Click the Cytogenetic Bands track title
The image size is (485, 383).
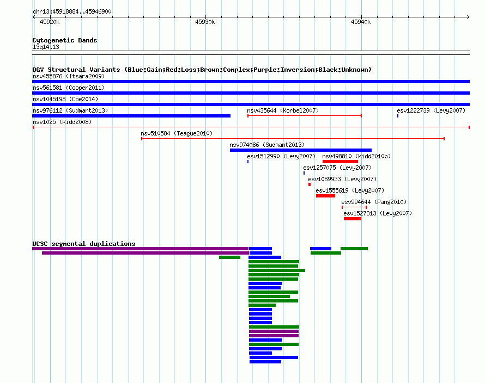65,40
